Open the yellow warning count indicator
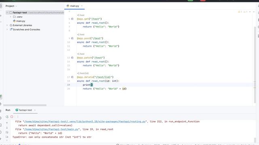The width and height of the screenshot is (259, 145). (x=240, y=12)
